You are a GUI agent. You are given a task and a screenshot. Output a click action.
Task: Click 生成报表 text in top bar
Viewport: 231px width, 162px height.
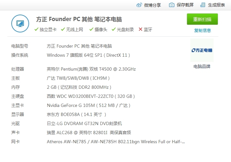click(x=216, y=5)
